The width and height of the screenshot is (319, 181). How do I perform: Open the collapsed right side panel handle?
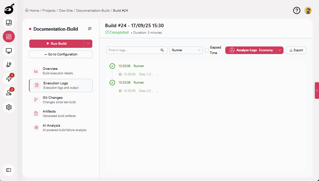point(317,90)
